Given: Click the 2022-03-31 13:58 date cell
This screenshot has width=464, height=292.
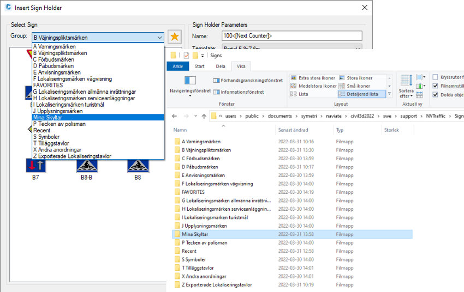Looking at the screenshot, I should coord(296,234).
